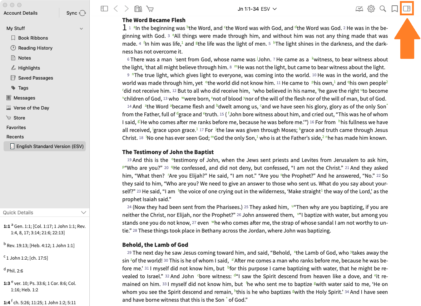Open the reading plan chart icon
This screenshot has width=421, height=306.
pos(359,9)
